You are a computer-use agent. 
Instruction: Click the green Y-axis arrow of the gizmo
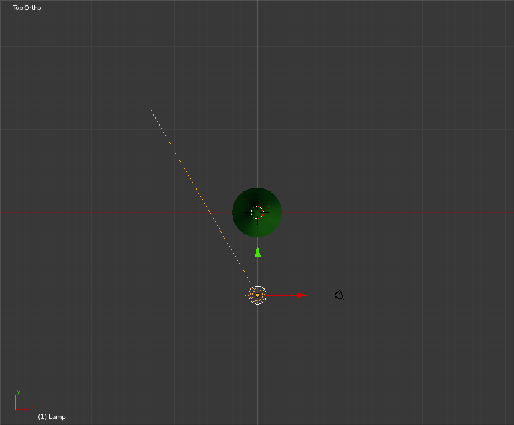click(x=258, y=252)
